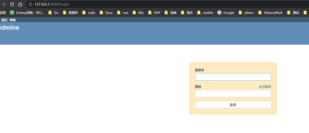
Task: Open the 混合 bookmarks folder
Action: pyautogui.click(x=187, y=13)
